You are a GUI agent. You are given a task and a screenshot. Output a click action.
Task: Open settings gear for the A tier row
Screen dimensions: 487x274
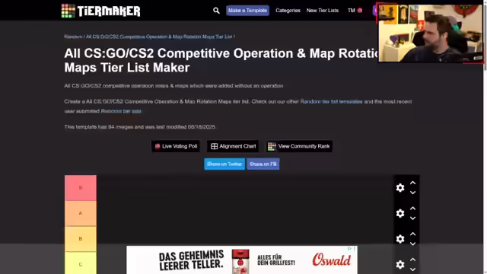click(x=400, y=213)
